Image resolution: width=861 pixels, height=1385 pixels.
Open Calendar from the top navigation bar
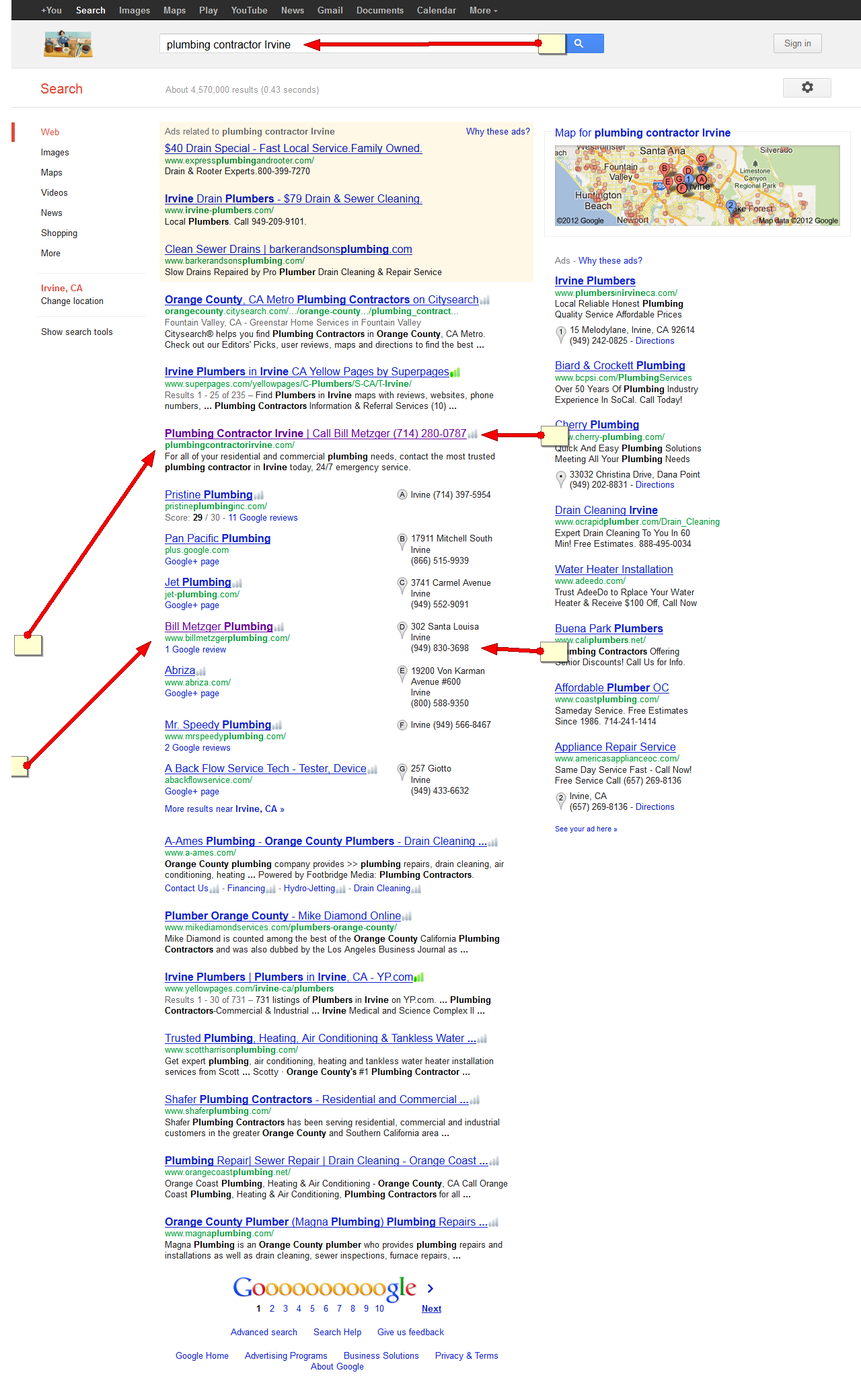point(436,10)
